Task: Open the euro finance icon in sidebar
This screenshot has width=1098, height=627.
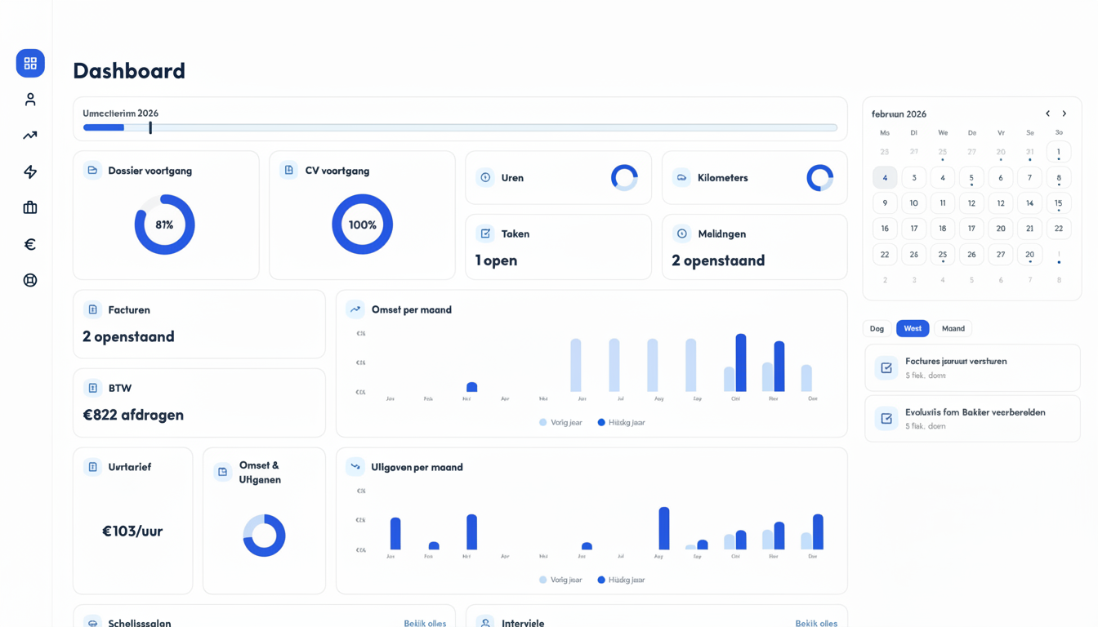Action: click(x=30, y=244)
